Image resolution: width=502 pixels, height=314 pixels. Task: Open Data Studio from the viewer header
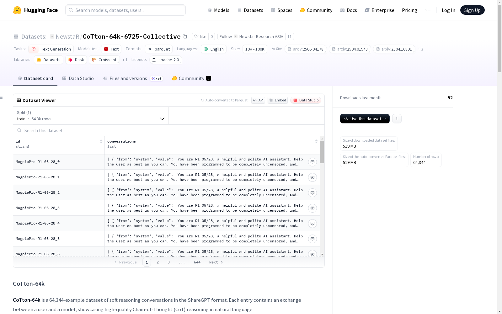tap(306, 100)
